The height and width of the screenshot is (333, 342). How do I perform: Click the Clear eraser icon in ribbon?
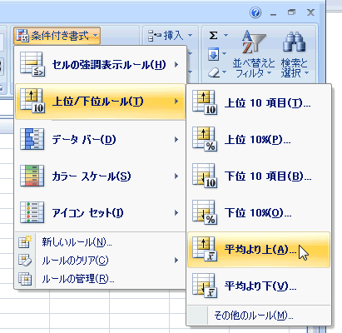[214, 72]
